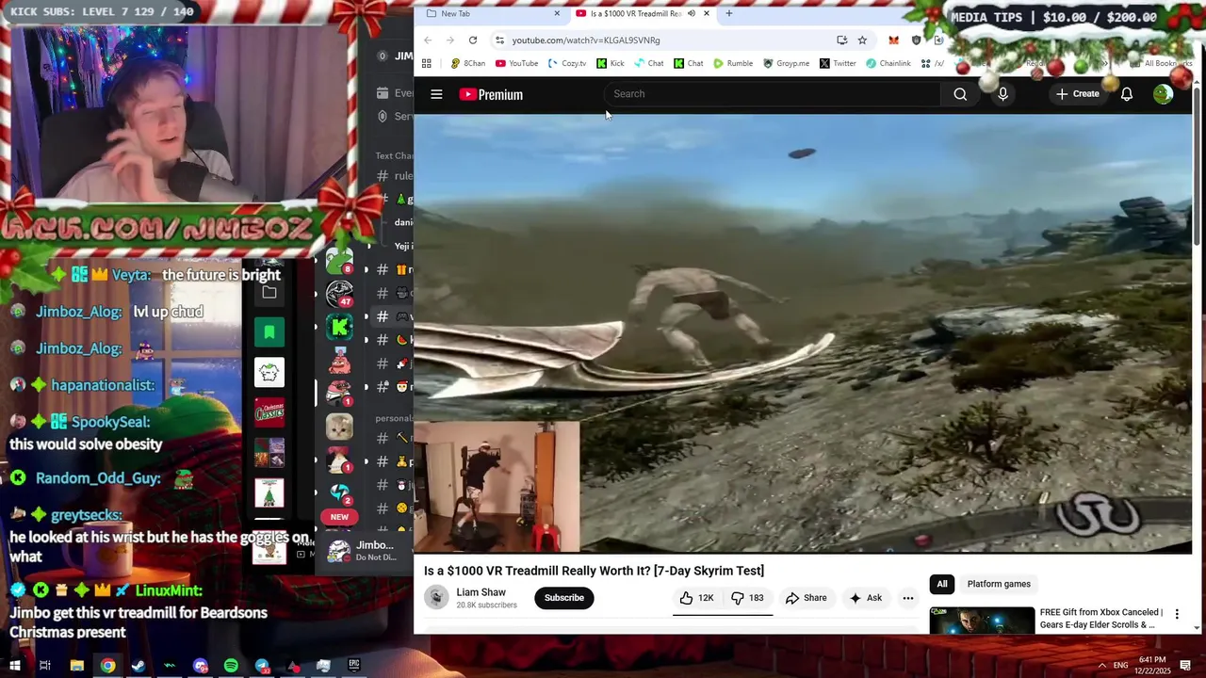Open a new Chrome tab with plus
Viewport: 1206px width, 678px height.
click(729, 13)
